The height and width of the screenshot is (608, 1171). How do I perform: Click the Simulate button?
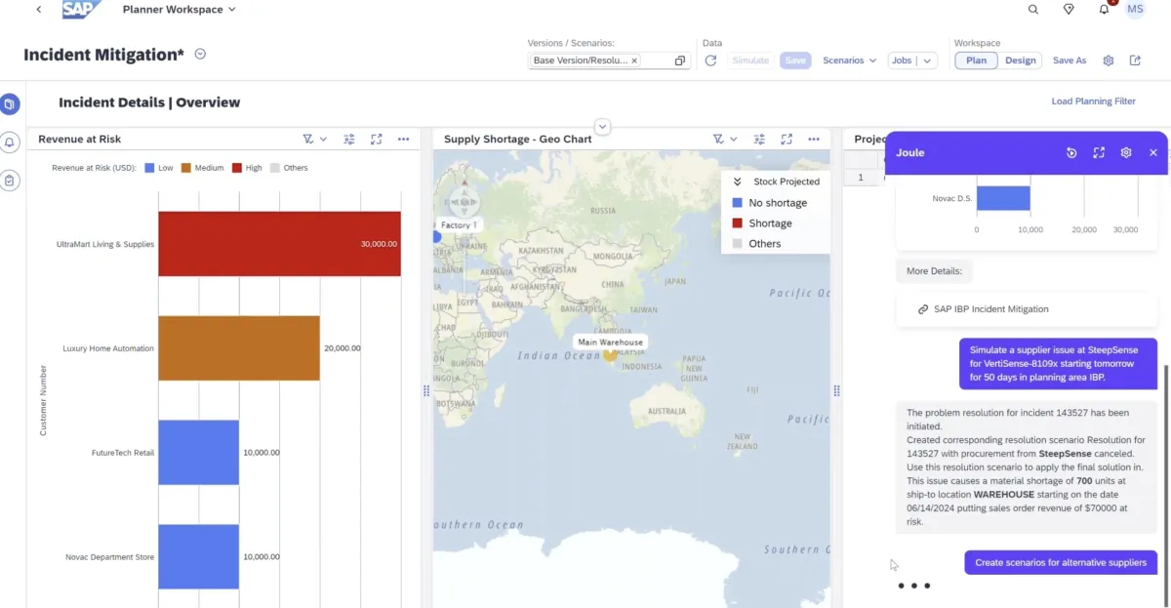[750, 61]
